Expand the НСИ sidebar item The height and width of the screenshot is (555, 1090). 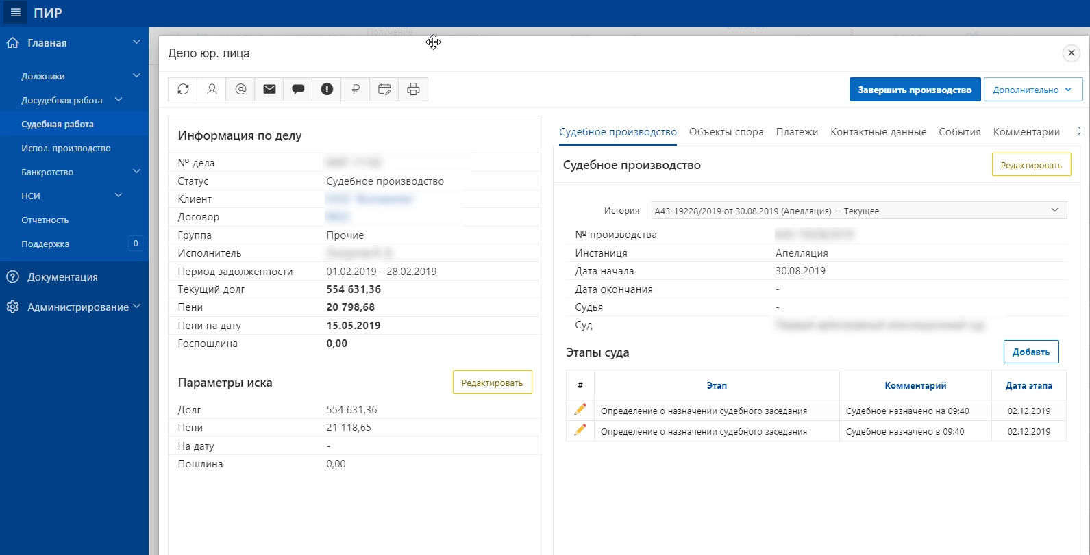119,195
